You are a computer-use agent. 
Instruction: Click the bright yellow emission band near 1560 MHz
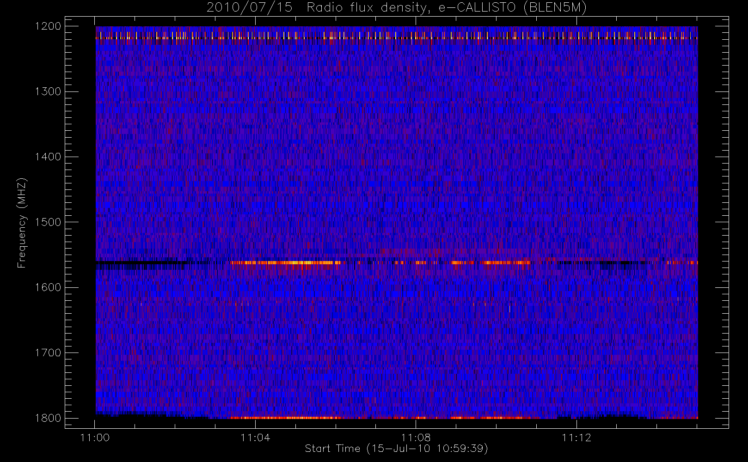[285, 262]
